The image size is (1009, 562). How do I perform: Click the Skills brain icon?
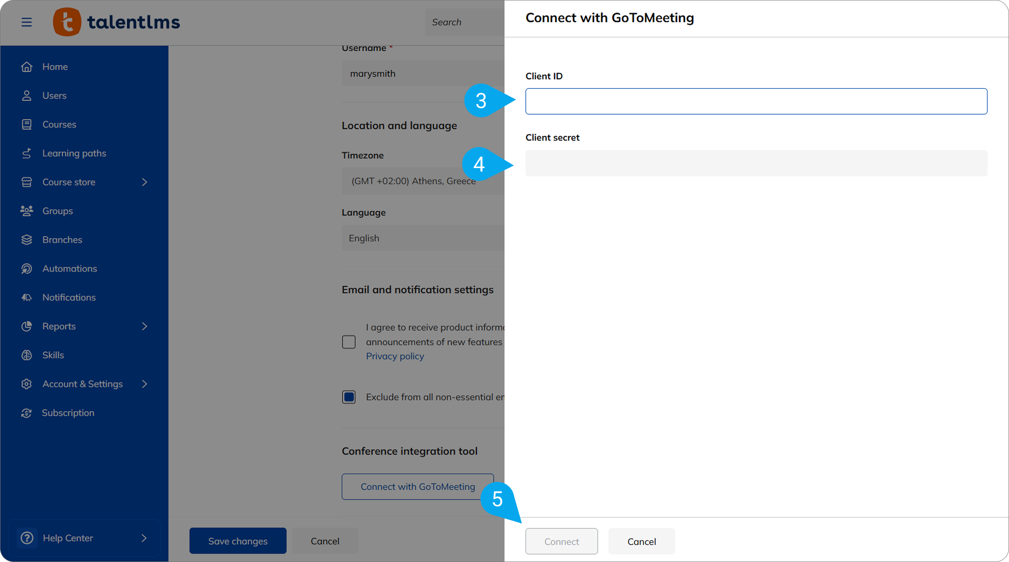[x=27, y=355]
